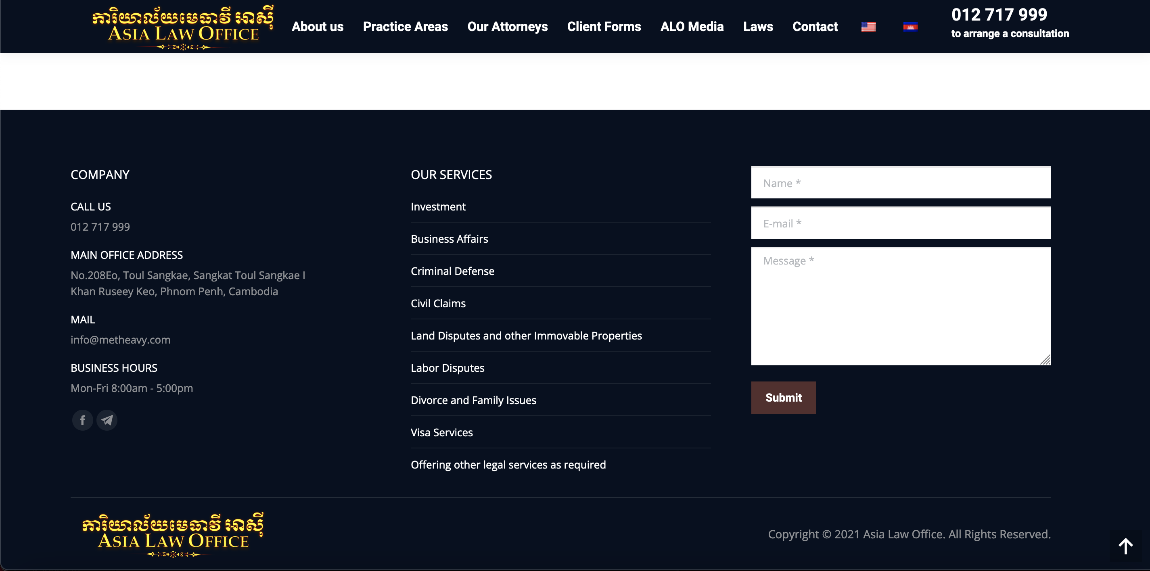Open Offering other legal services as required
The height and width of the screenshot is (571, 1150).
[x=508, y=465]
